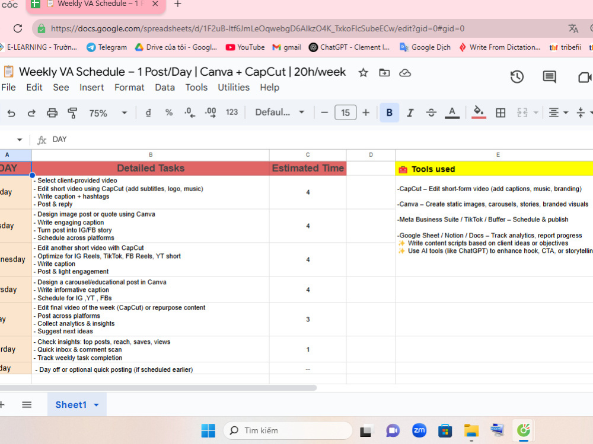Toggle italic formatting
Image resolution: width=593 pixels, height=444 pixels.
tap(410, 112)
